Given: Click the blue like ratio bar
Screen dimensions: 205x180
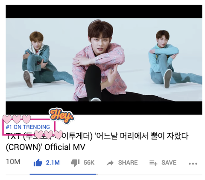Looking at the screenshot, I should tap(63, 174).
